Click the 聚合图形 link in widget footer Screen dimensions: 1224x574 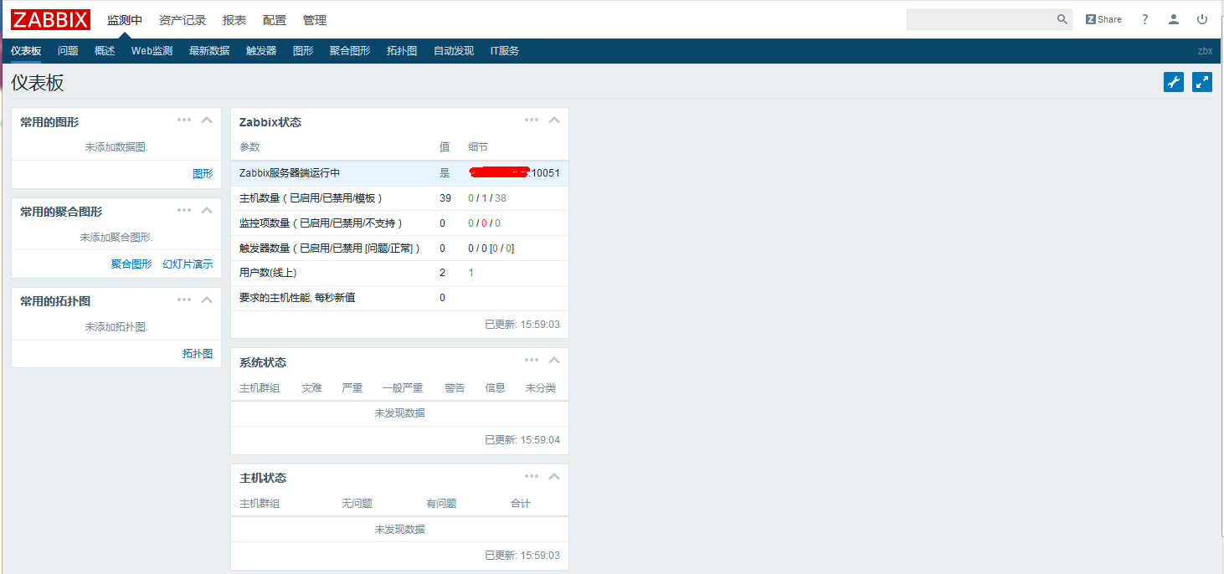pos(131,264)
